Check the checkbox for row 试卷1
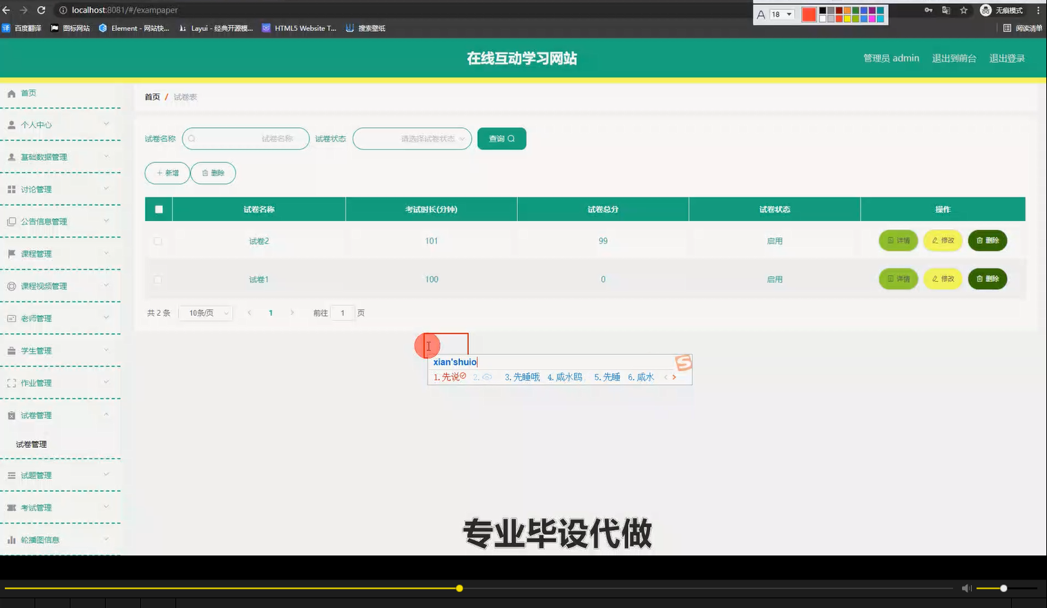The width and height of the screenshot is (1047, 608). coord(158,278)
